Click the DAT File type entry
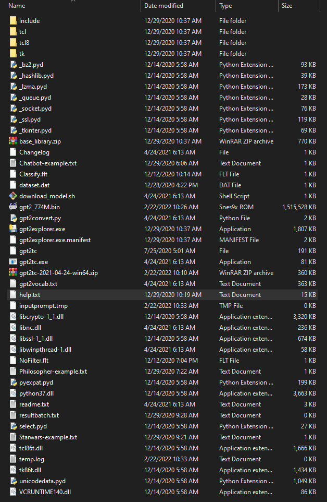 pyautogui.click(x=230, y=185)
